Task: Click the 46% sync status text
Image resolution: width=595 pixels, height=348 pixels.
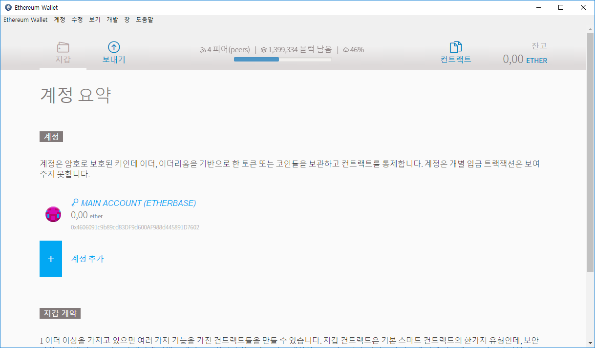Action: click(x=357, y=50)
